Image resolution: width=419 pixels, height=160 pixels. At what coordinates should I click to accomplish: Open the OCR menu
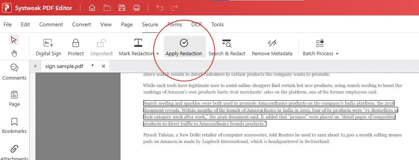[197, 24]
